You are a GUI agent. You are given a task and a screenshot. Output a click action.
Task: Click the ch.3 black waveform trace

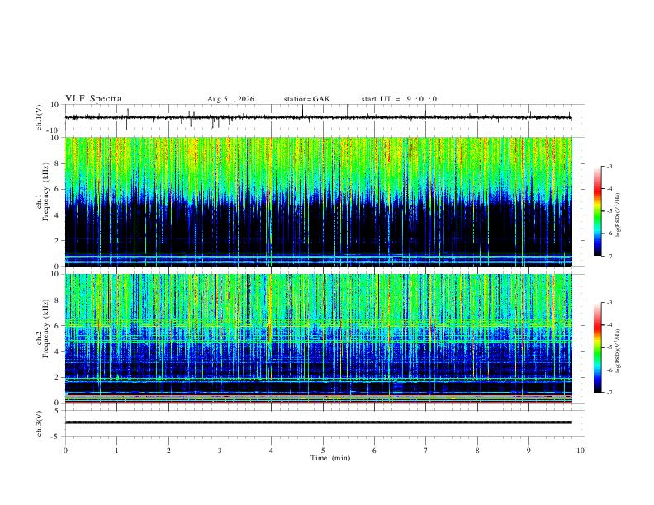[x=319, y=422]
